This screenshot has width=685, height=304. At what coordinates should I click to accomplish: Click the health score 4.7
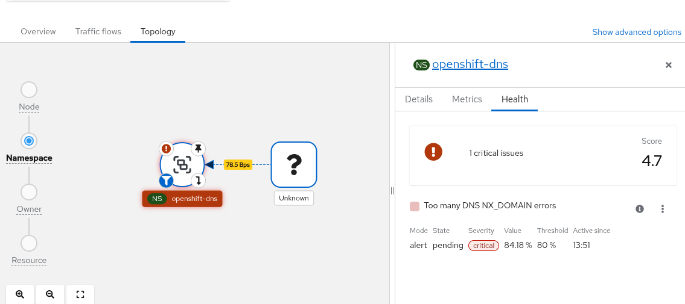pos(652,161)
